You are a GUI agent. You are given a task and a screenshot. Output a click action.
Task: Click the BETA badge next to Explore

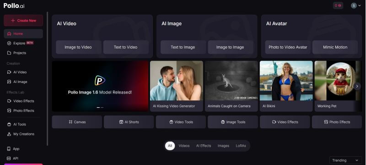point(30,43)
